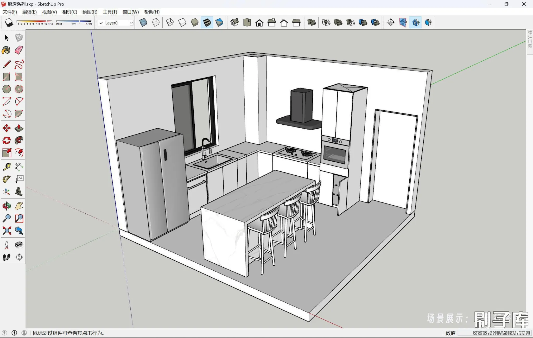The width and height of the screenshot is (533, 338).
Task: Toggle X-ray face style
Action: [x=143, y=23]
